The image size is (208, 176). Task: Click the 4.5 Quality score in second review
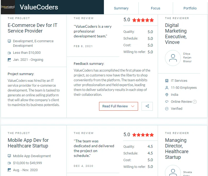tap(150, 146)
